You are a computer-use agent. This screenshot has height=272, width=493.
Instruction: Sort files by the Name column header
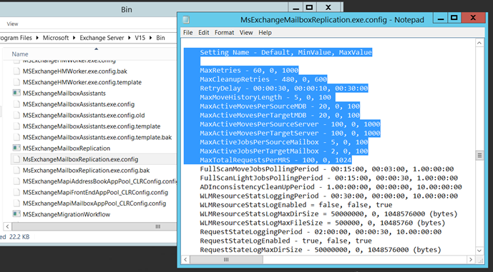[x=20, y=54]
